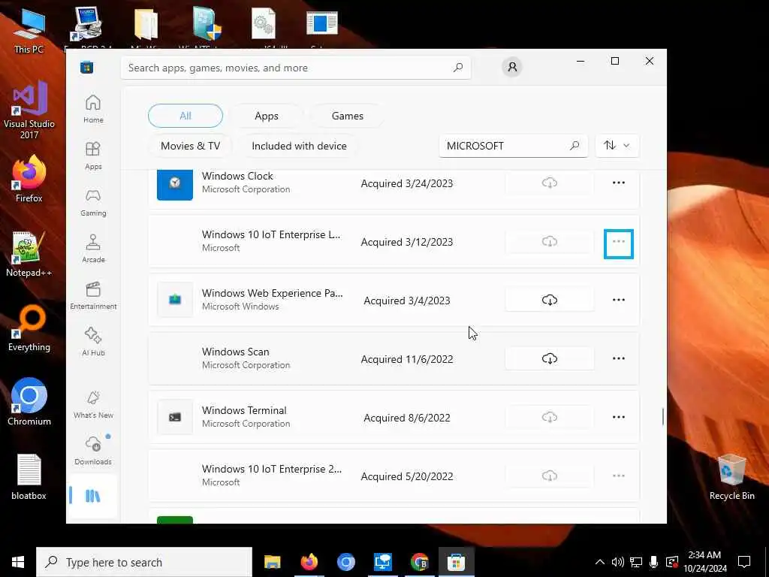Select the Visual Studio 2017 desktop shortcut
The height and width of the screenshot is (577, 769).
[x=29, y=111]
